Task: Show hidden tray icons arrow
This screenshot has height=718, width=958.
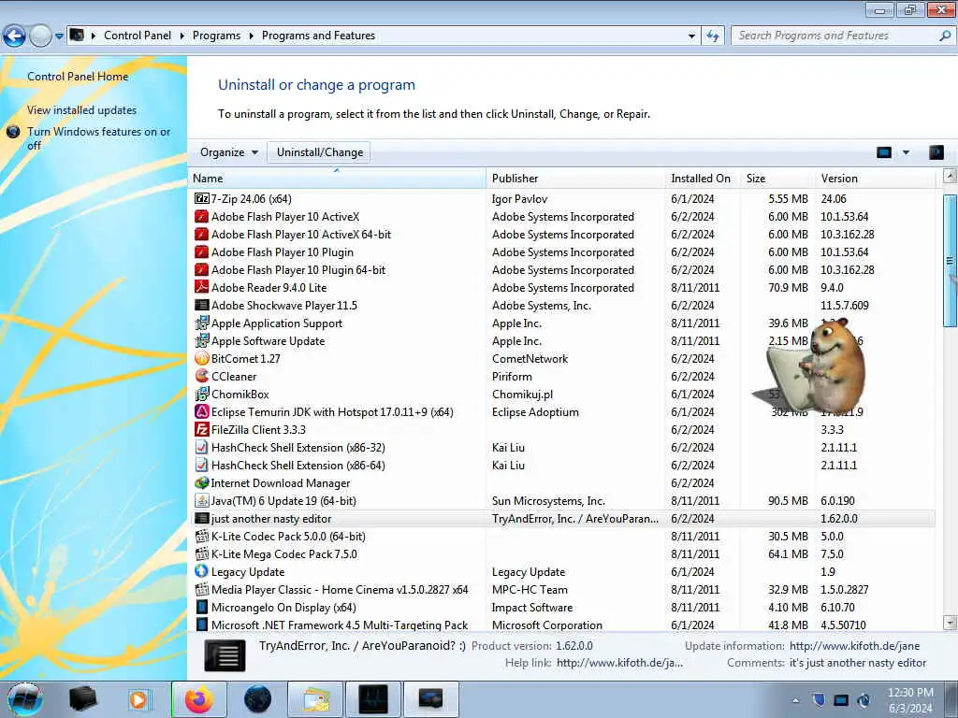Action: coord(795,701)
